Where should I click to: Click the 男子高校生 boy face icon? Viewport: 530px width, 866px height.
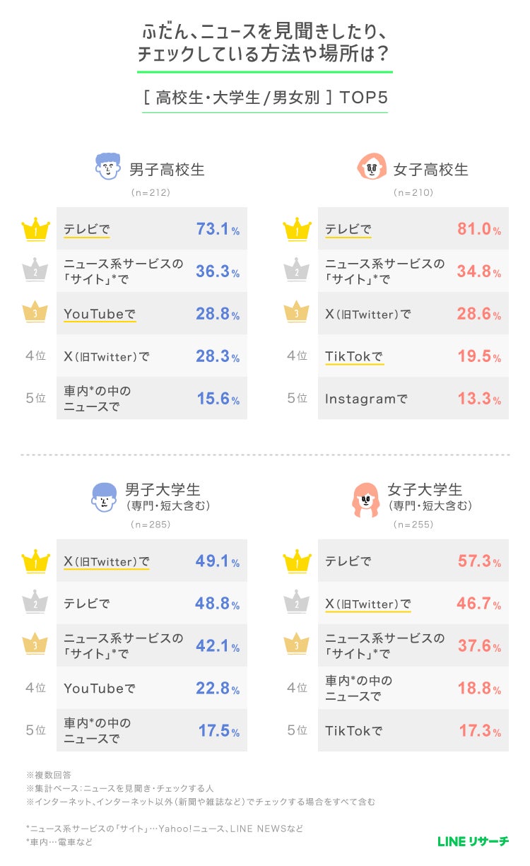pyautogui.click(x=107, y=166)
